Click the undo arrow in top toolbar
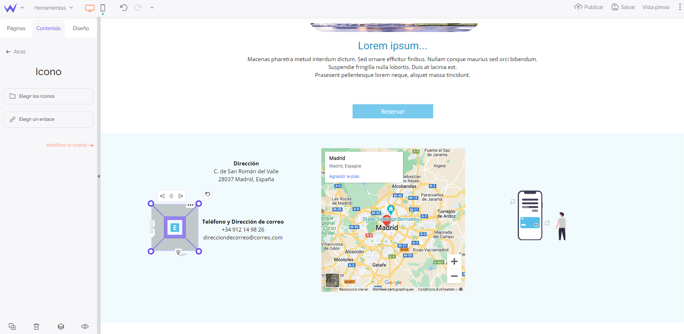This screenshot has height=334, width=684. pyautogui.click(x=124, y=8)
